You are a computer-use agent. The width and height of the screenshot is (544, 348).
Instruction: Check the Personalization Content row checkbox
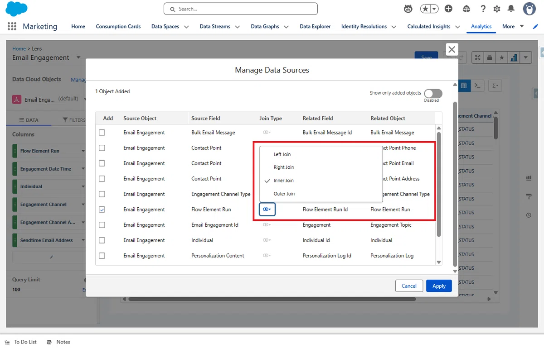[102, 256]
